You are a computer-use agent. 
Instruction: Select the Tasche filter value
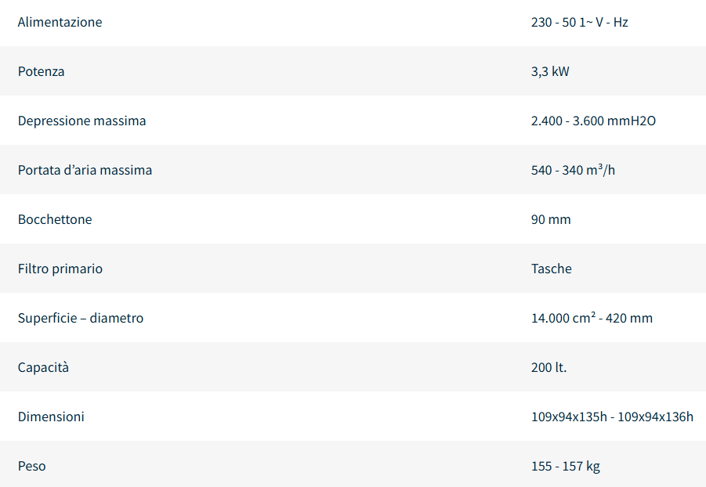[x=552, y=269]
